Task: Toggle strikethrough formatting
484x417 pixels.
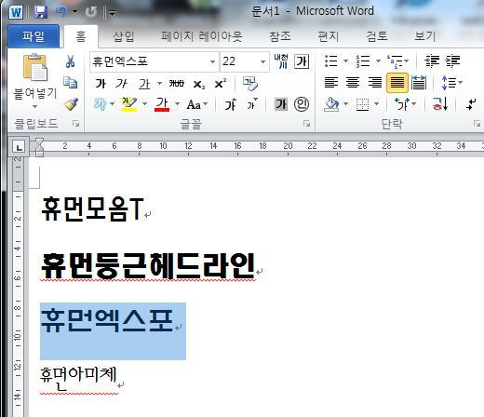Action: (177, 83)
